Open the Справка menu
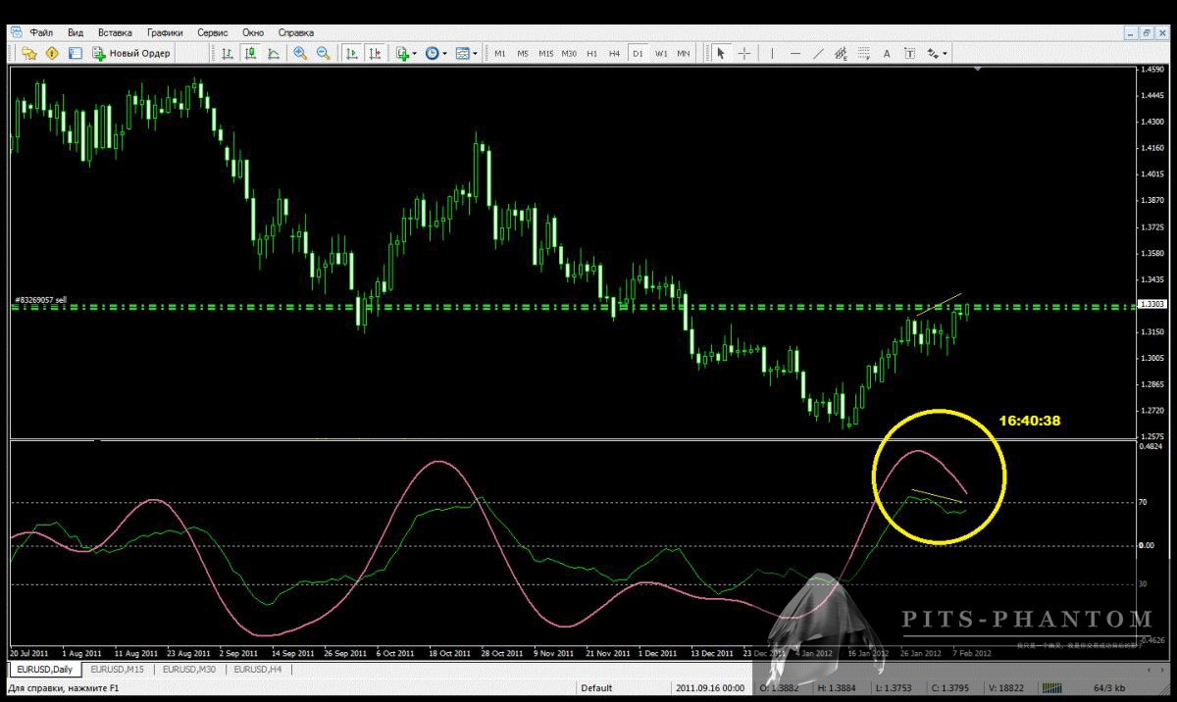 point(296,32)
